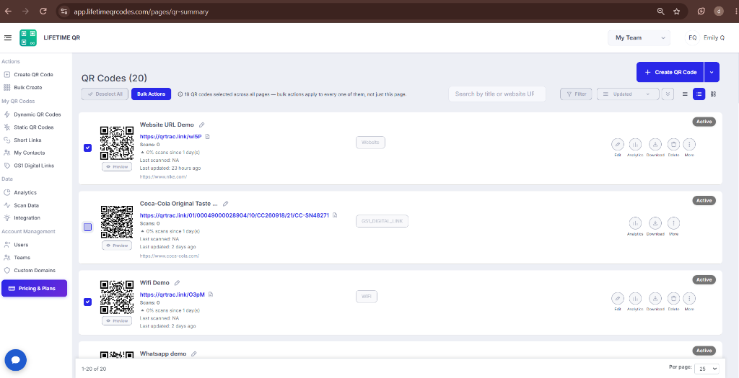Open My Contacts

29,153
